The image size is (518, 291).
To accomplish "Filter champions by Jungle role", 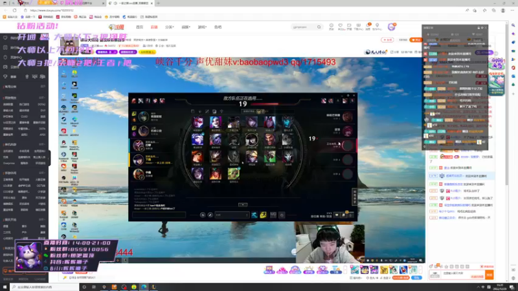I will click(200, 111).
